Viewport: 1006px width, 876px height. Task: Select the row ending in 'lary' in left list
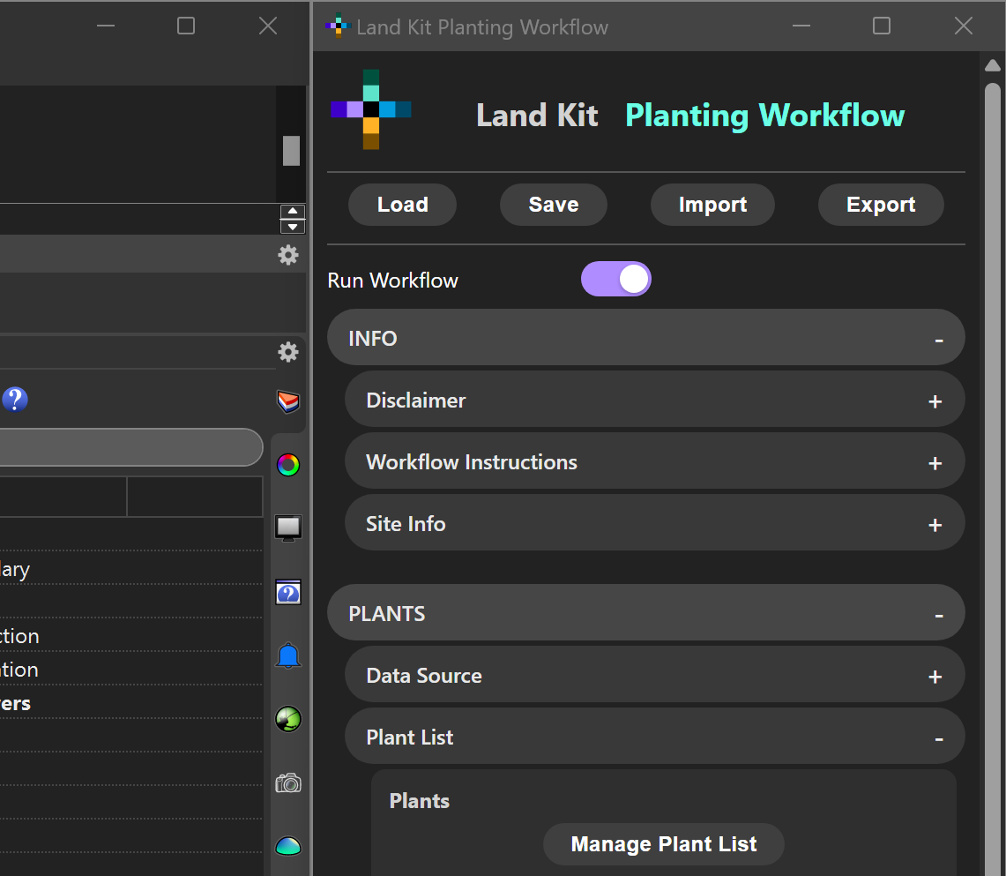click(x=130, y=569)
